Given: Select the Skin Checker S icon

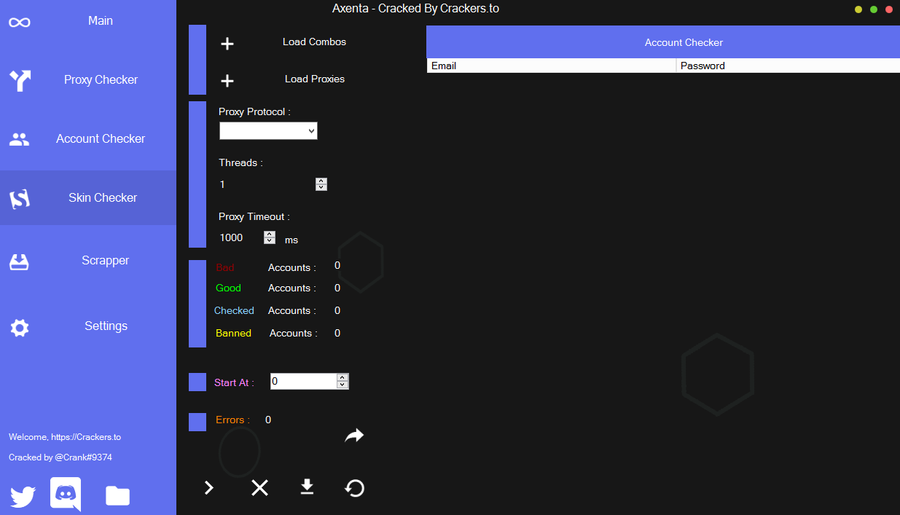Looking at the screenshot, I should [x=20, y=198].
